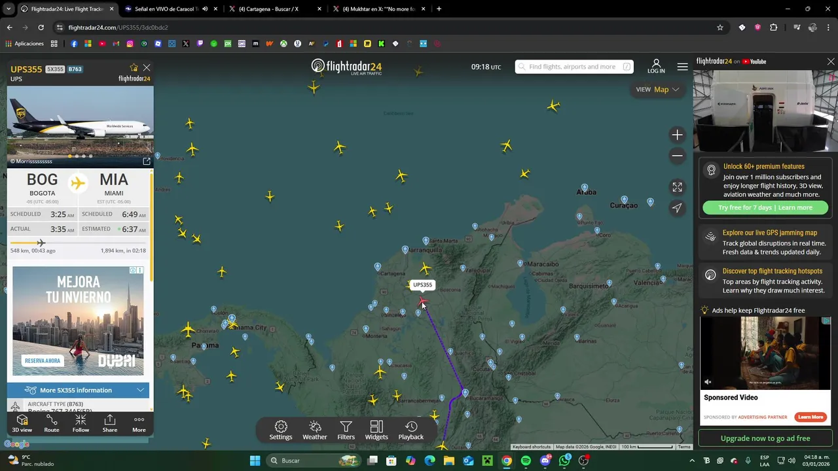This screenshot has width=838, height=471.
Task: Open the Weather layer options
Action: coord(314,430)
